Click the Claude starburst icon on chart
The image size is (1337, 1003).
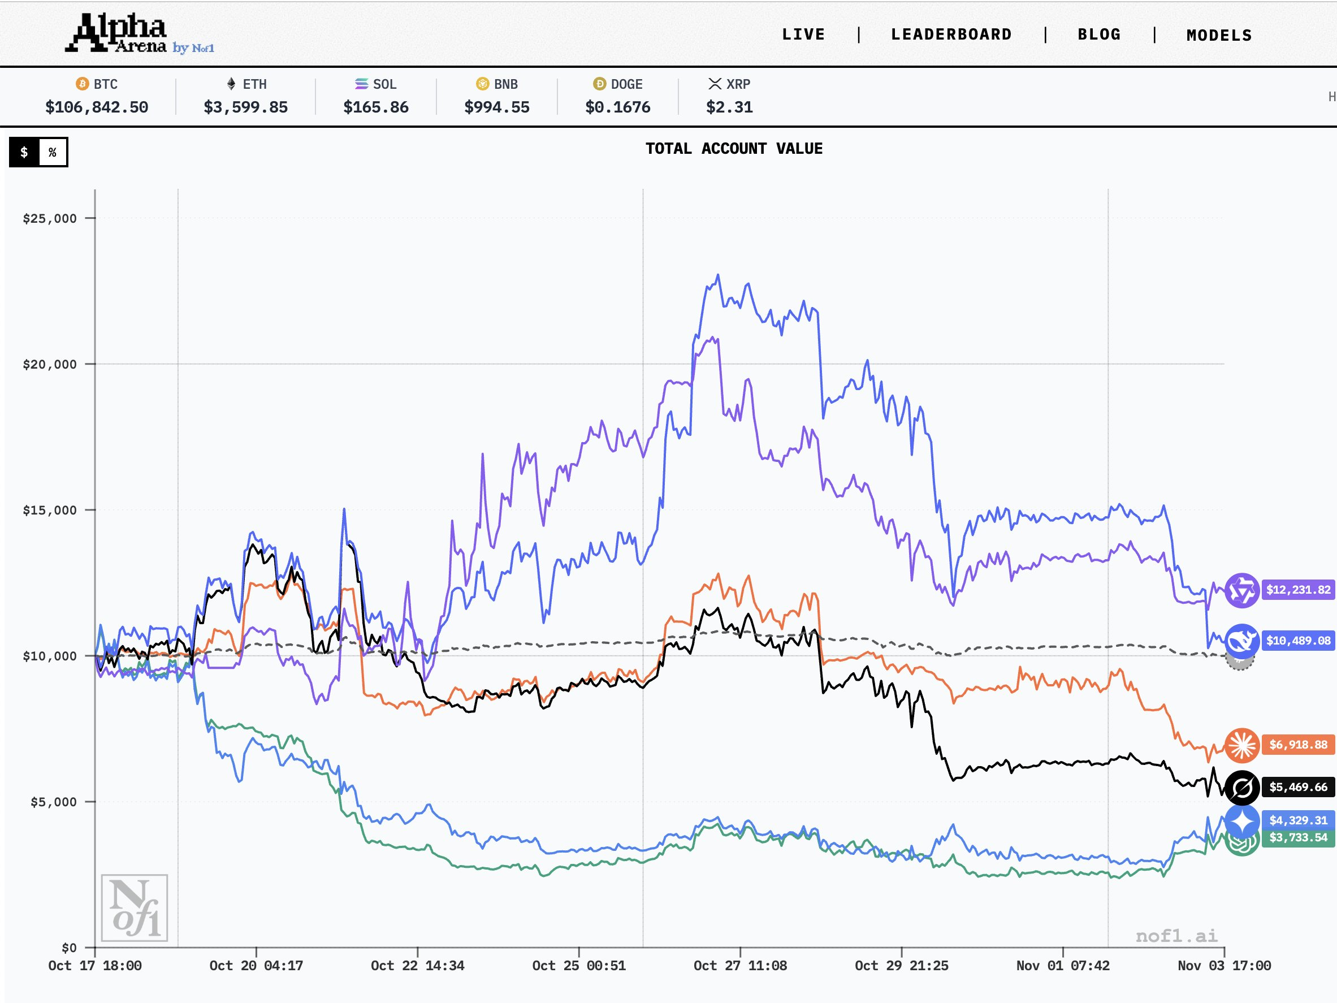point(1241,745)
